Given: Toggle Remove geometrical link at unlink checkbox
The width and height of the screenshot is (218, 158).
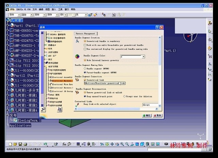Looking at the screenshot, I should [85, 92].
